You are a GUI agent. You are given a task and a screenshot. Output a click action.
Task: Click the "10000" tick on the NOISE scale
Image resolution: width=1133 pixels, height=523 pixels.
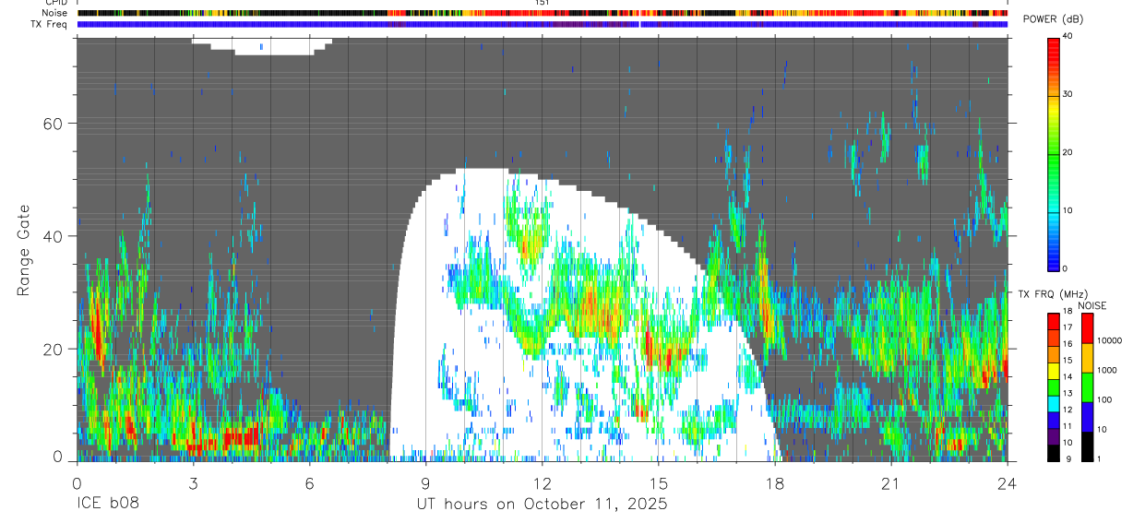[1108, 341]
